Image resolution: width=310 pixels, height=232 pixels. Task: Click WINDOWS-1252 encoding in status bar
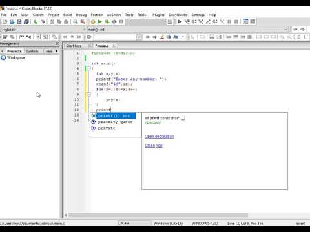pos(205,223)
